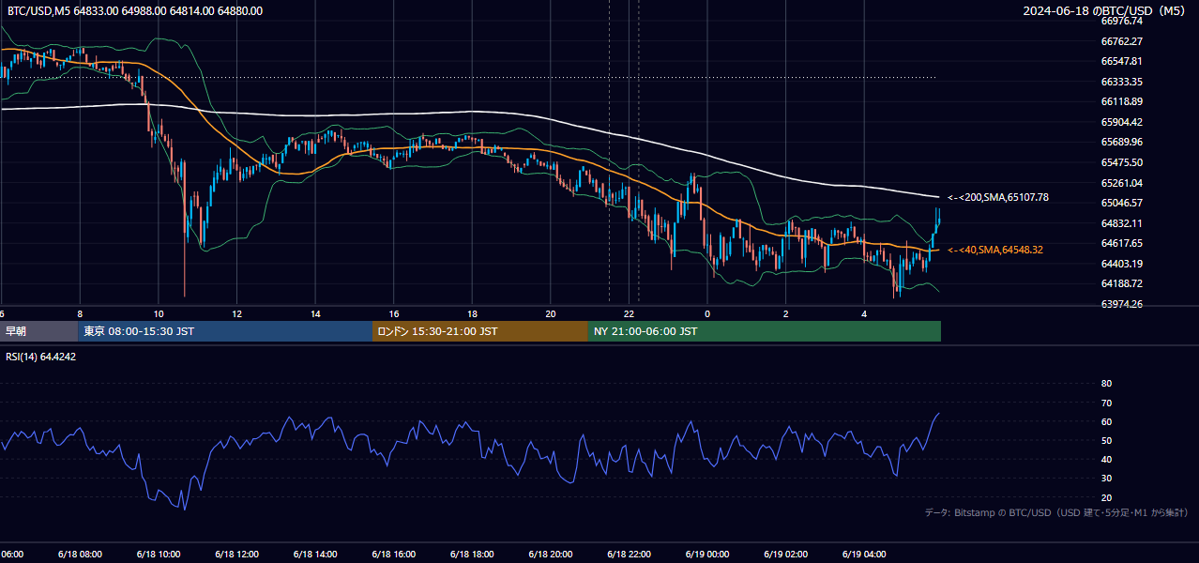
Task: Click the 6/18 20:00 date label
Action: [x=551, y=555]
